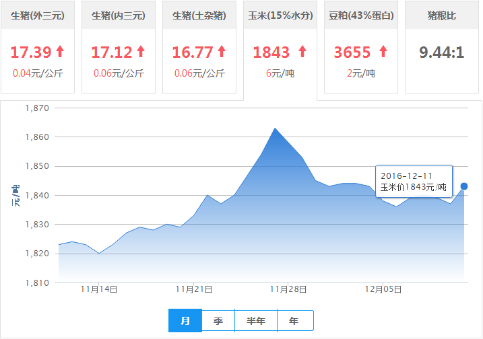Select the 生猪(外三元) price card
Screen dimensions: 483x339
click(38, 47)
